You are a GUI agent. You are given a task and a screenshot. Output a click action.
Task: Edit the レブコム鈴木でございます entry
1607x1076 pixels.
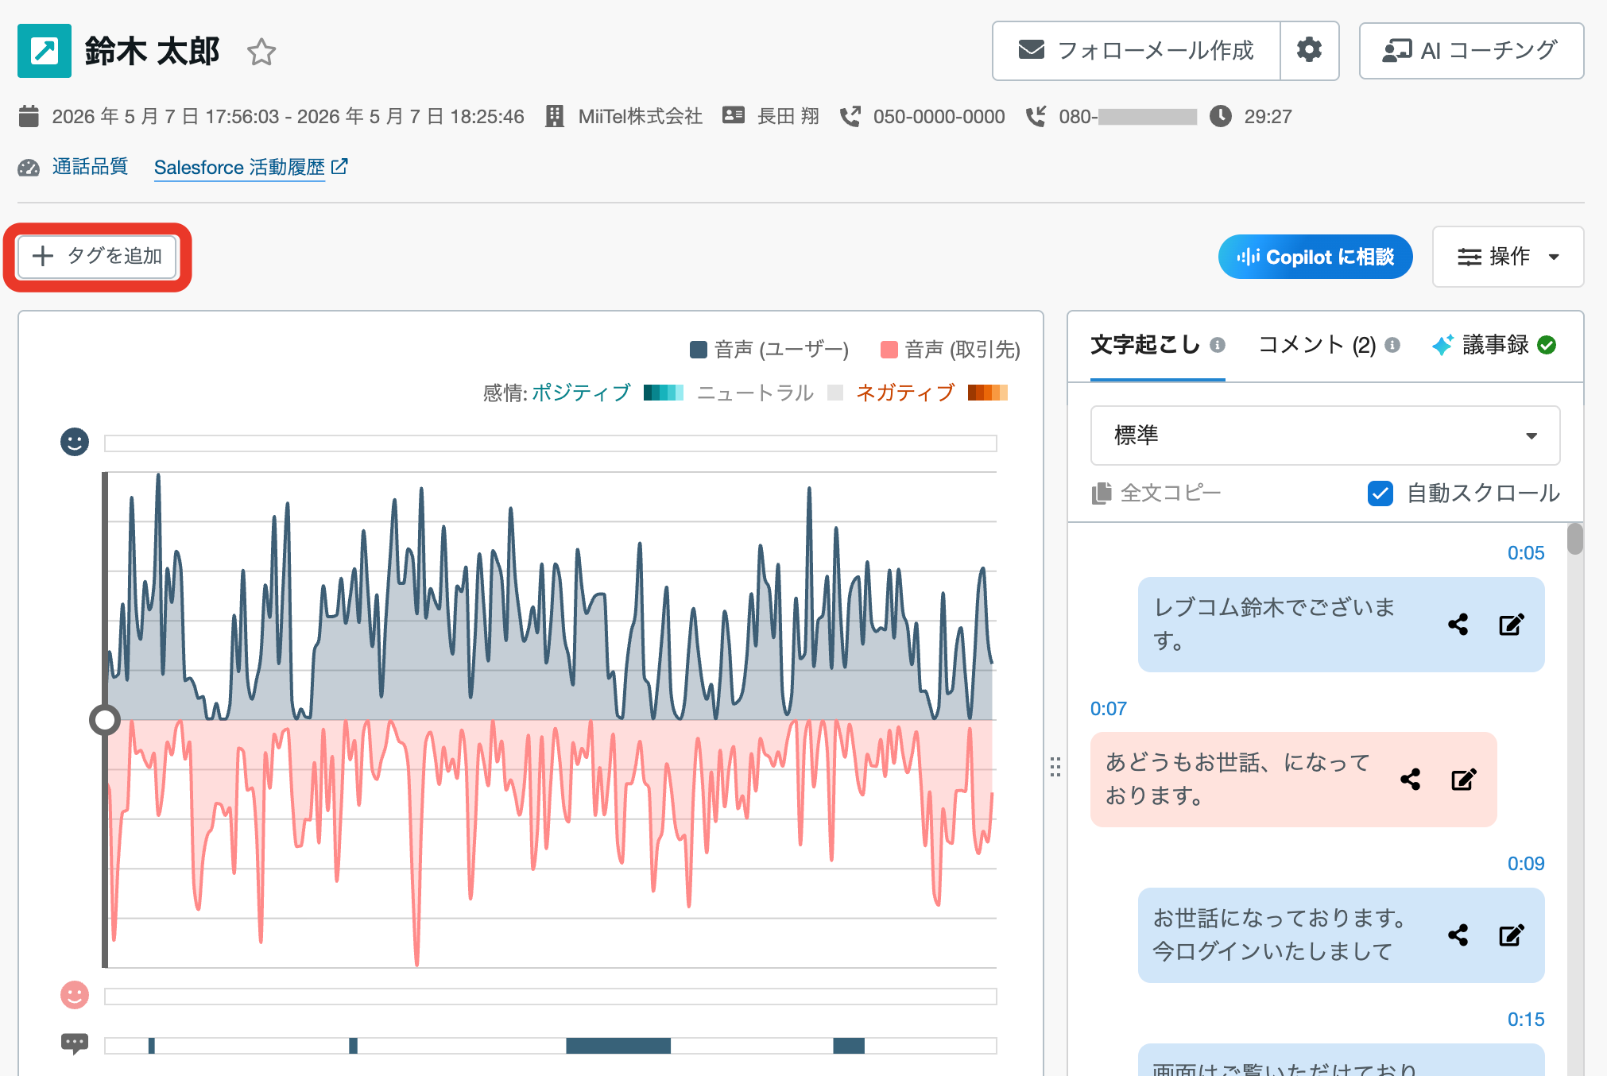tap(1512, 625)
